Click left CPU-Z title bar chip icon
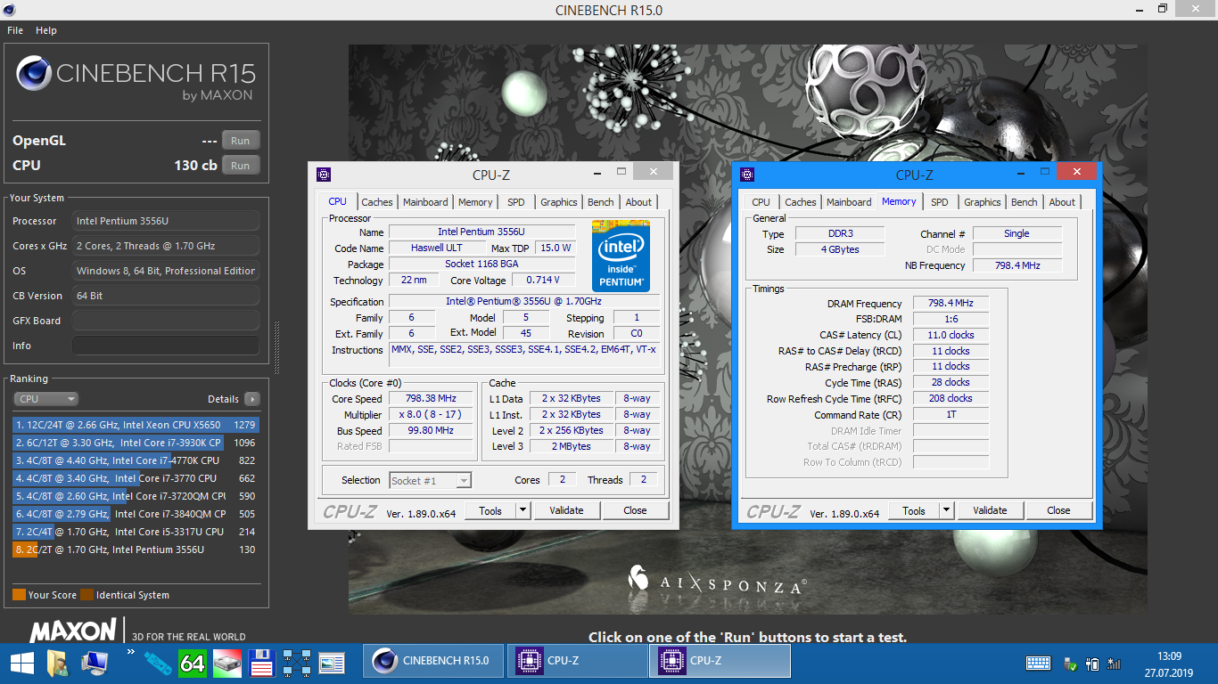The height and width of the screenshot is (684, 1218). pyautogui.click(x=324, y=175)
